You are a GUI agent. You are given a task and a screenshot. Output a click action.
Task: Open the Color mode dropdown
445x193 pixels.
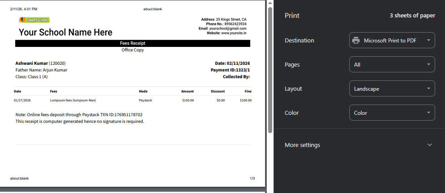[x=392, y=113]
